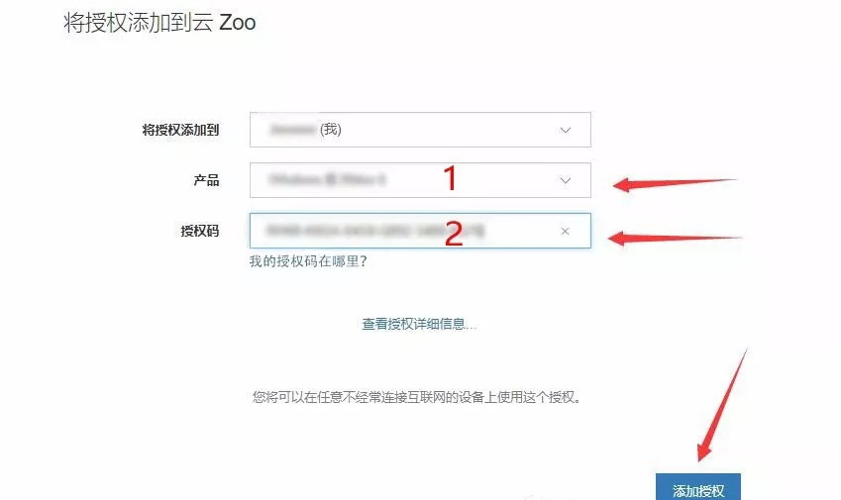Click the blue 添加授权 button
The image size is (841, 500).
tap(697, 486)
